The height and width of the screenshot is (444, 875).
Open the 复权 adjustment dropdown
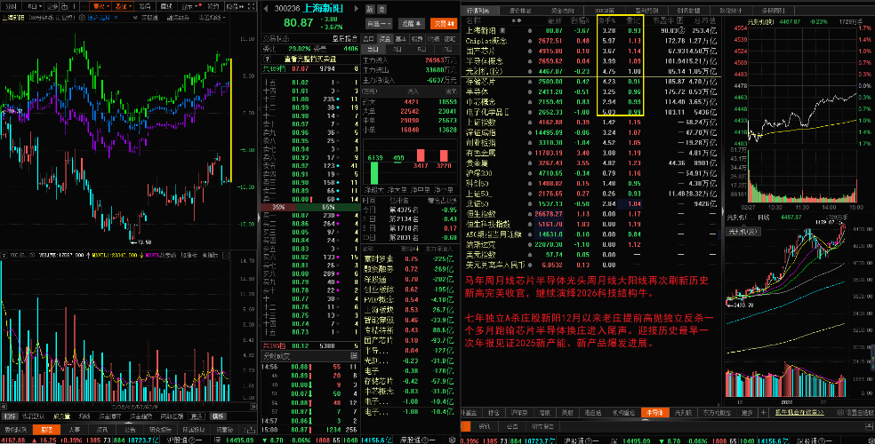tap(101, 7)
